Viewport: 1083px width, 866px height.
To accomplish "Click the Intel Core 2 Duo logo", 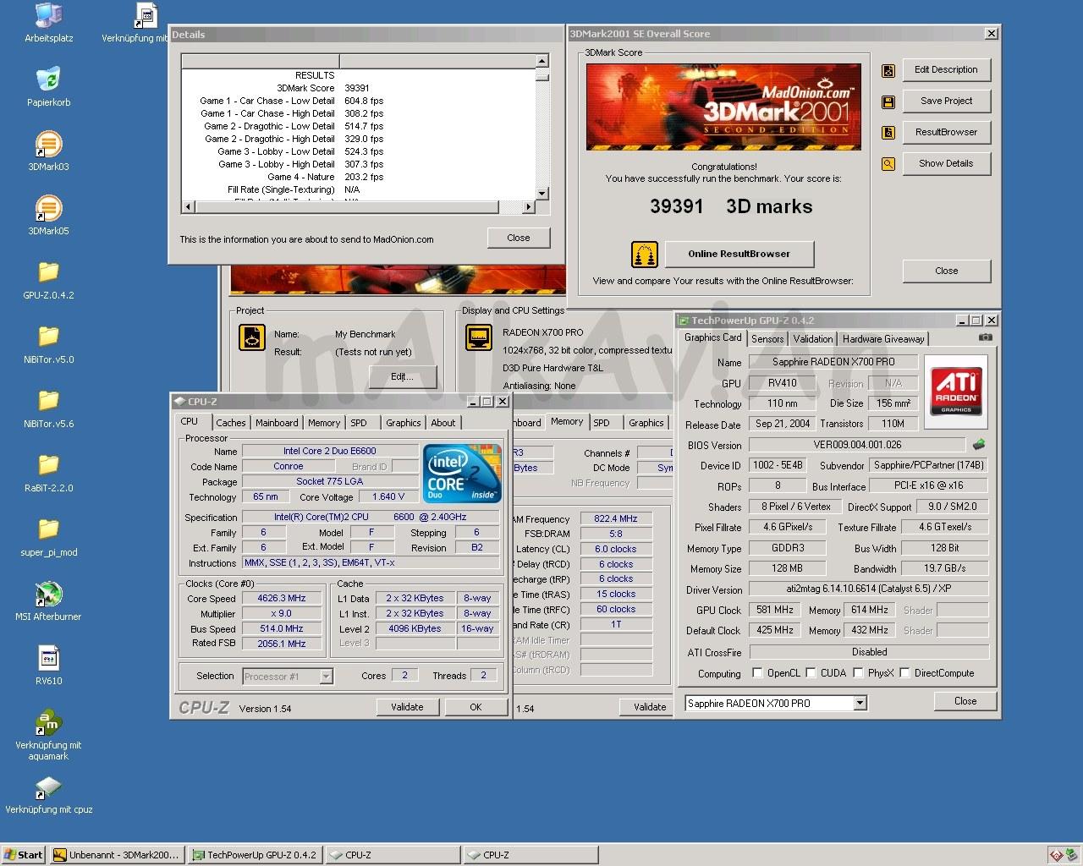I will 462,474.
